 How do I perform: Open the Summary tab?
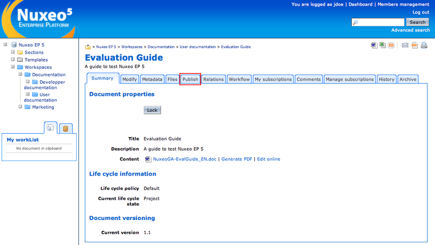(103, 78)
